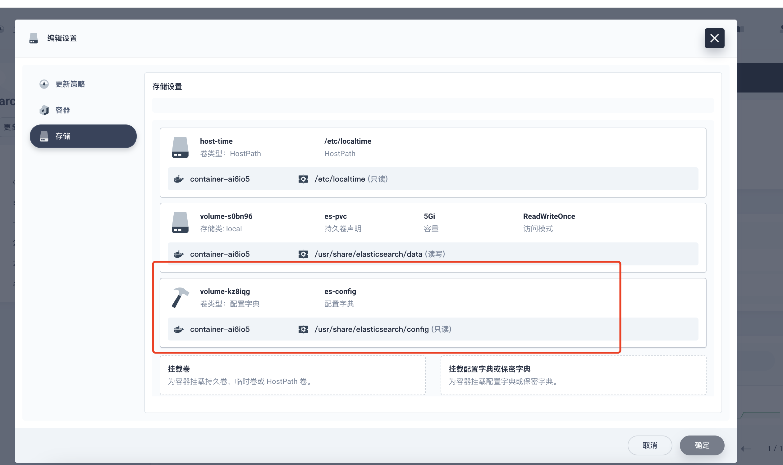Click the 更新策略 clock icon

point(44,84)
